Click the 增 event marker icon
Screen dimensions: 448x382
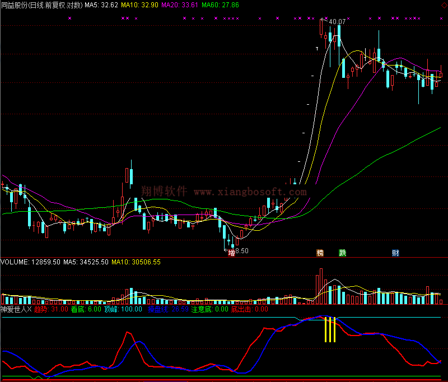point(231,253)
